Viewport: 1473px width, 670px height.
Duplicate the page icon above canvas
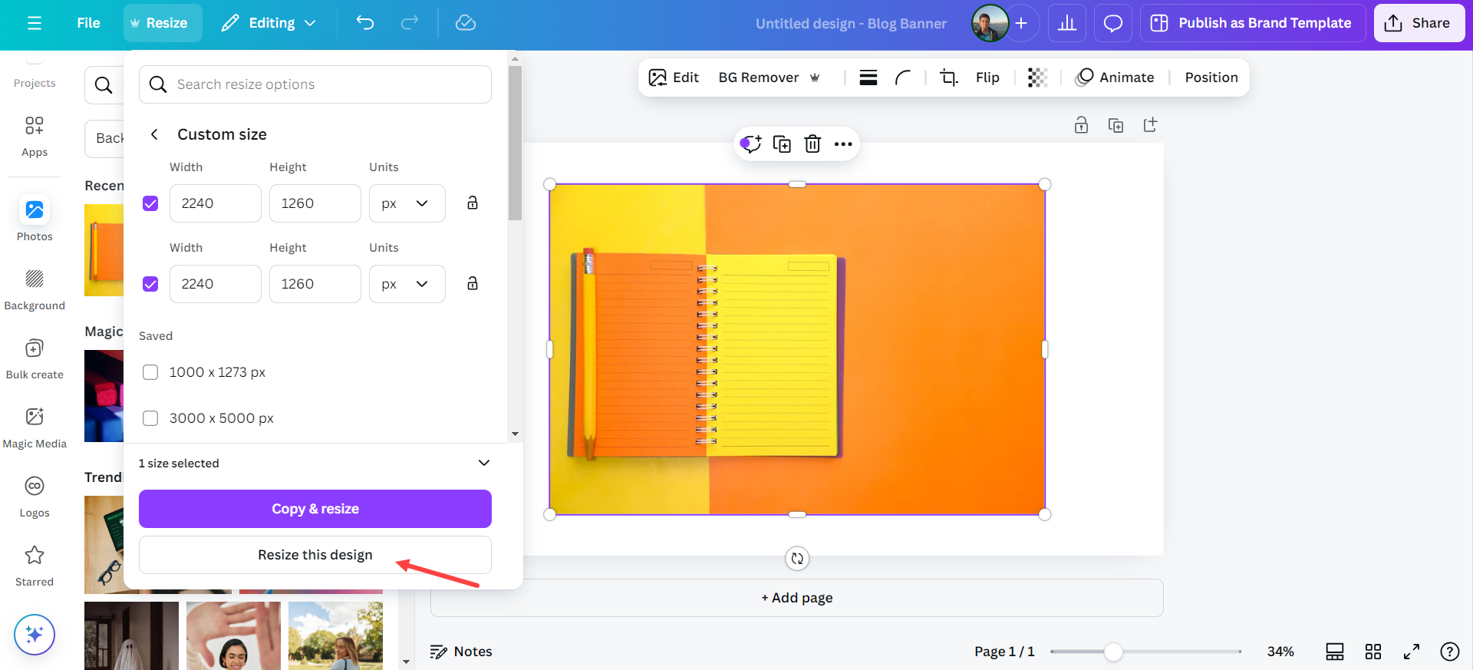(1116, 125)
